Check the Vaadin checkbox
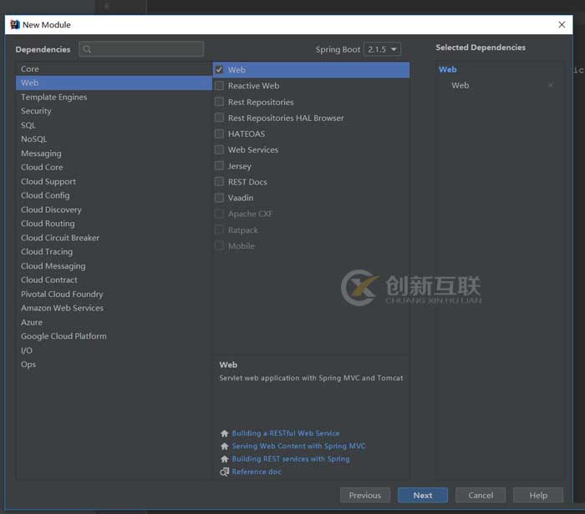The width and height of the screenshot is (585, 514). tap(219, 198)
